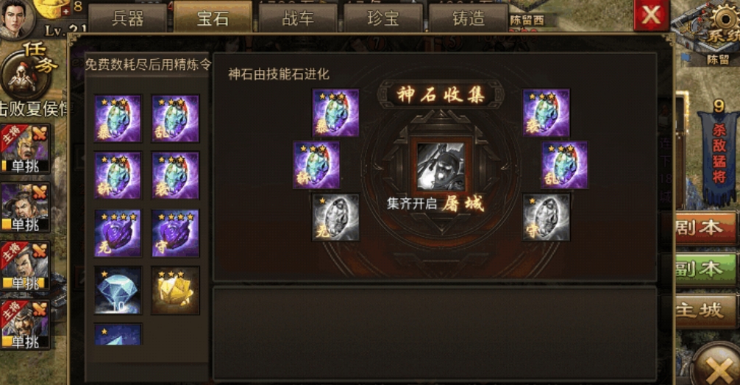Pick the four-star purple 守 gem
740x385 pixels.
pos(175,233)
